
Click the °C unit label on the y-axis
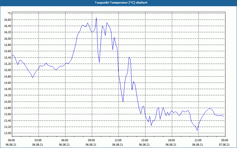(9, 13)
